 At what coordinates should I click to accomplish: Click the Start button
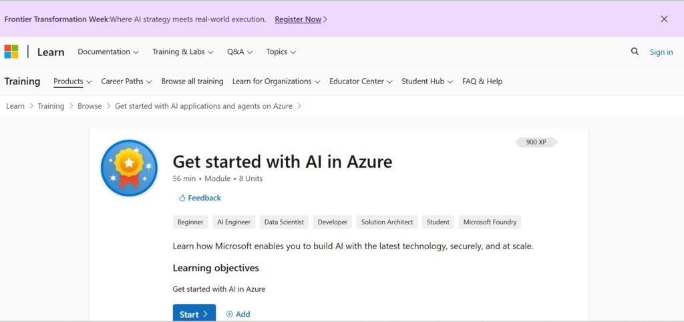194,313
